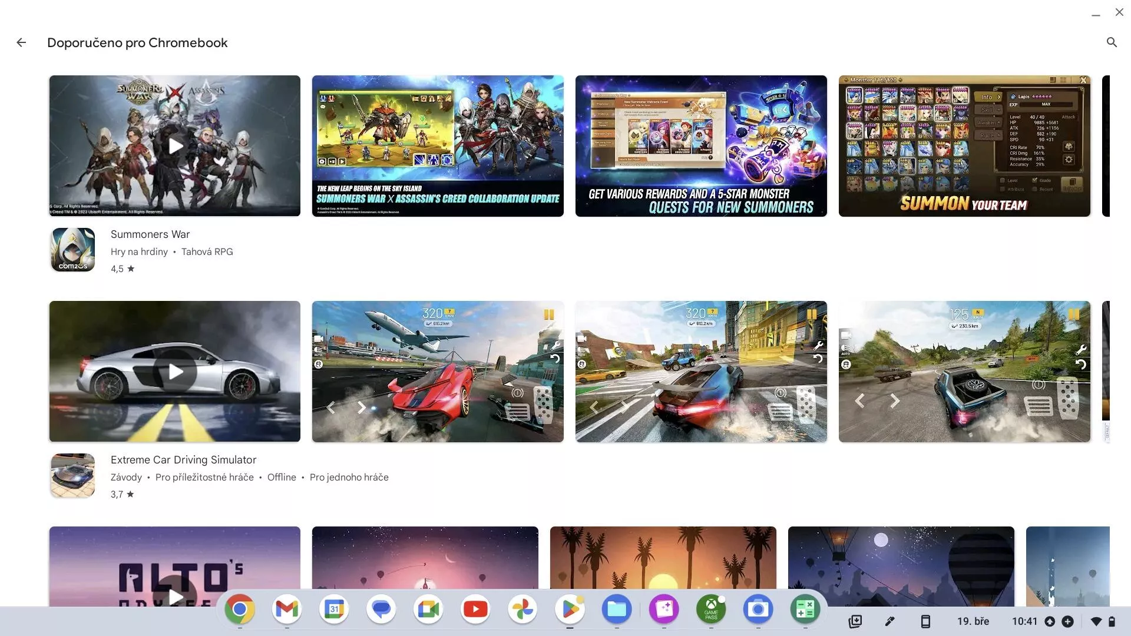Open Xbox Game Pass shelf icon
1131x636 pixels.
[x=711, y=609]
